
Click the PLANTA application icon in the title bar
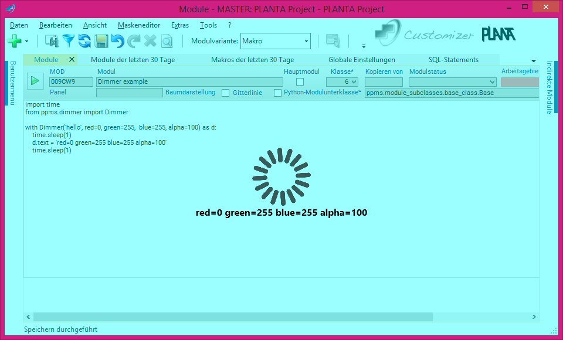pos(11,9)
